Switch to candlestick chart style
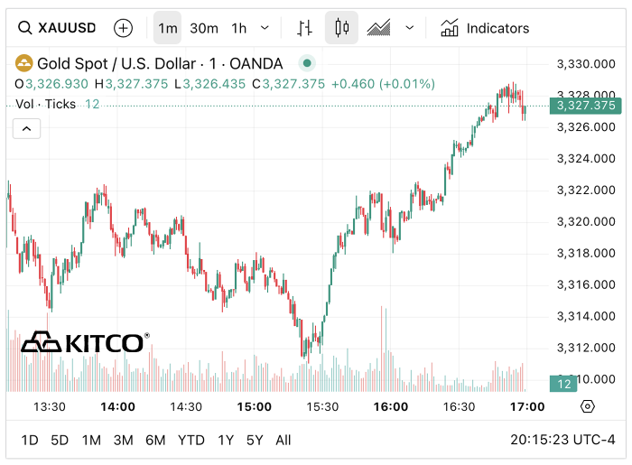 342,28
